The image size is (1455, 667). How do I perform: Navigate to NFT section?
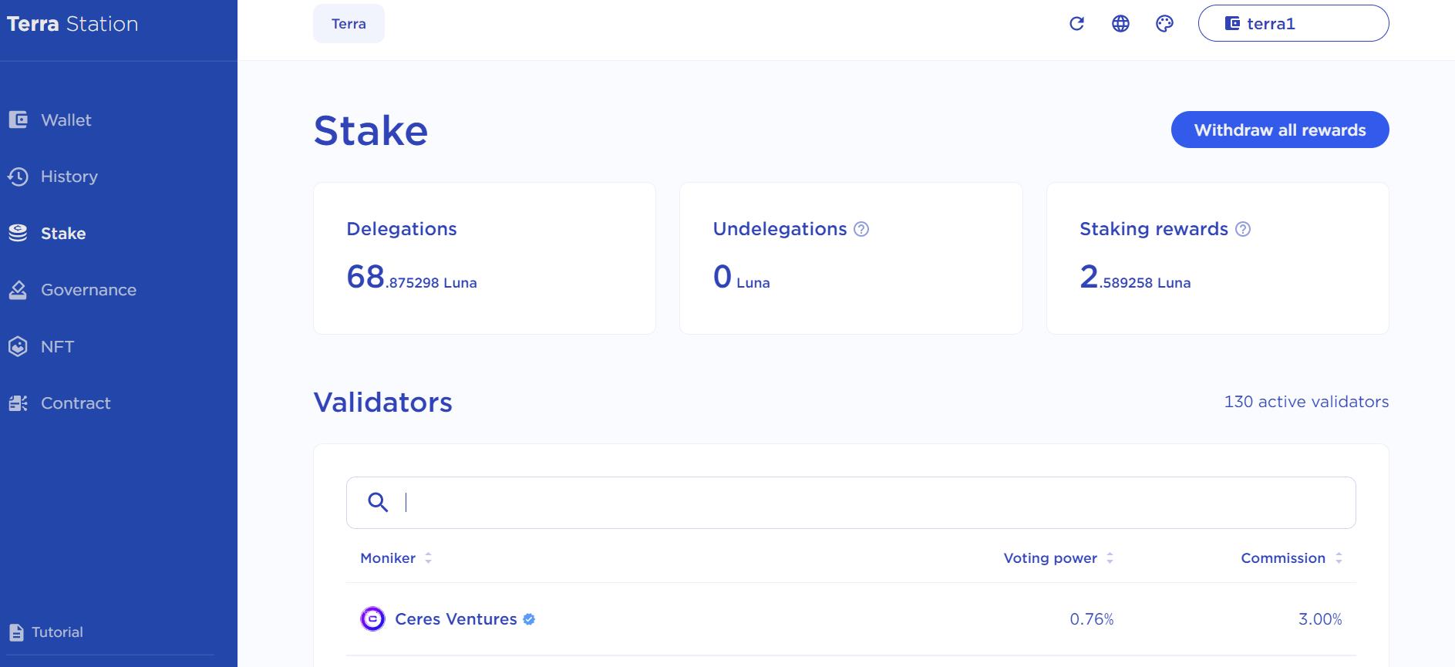57,347
